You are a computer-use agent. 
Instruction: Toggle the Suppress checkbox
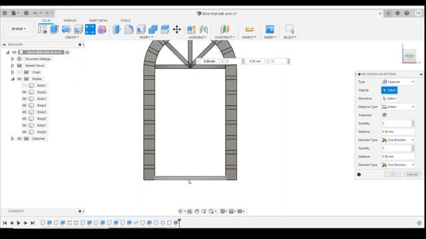(385, 115)
